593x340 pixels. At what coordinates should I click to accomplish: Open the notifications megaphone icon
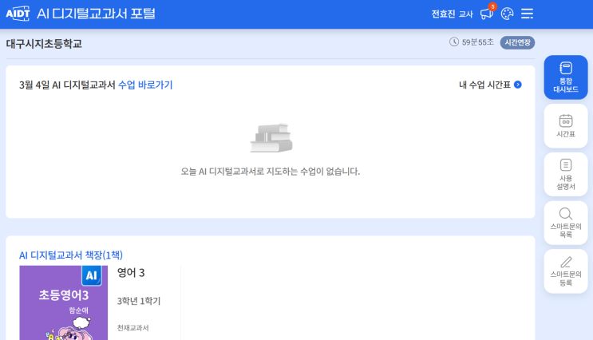487,14
